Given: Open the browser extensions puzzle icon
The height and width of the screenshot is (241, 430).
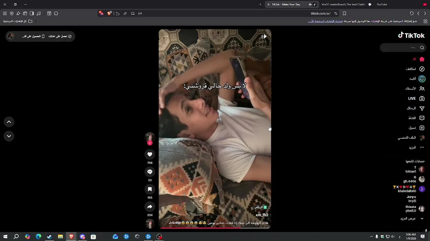Looking at the screenshot, I should pos(56,13).
